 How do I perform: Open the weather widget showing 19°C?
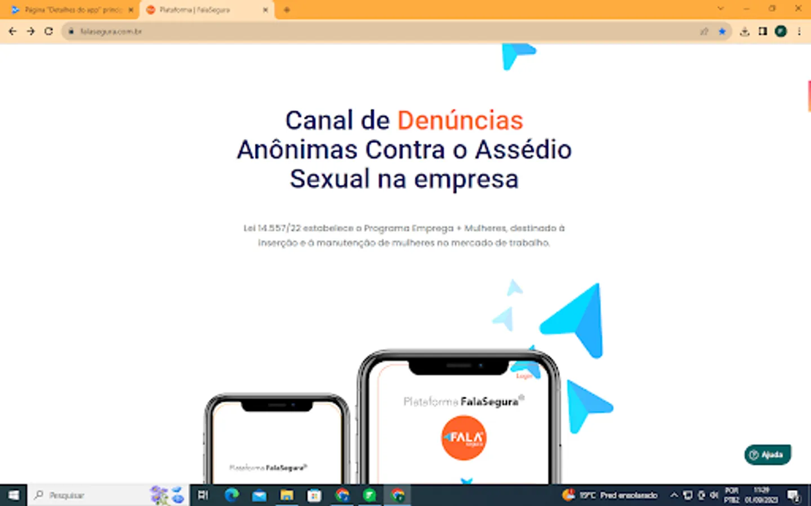pos(610,495)
